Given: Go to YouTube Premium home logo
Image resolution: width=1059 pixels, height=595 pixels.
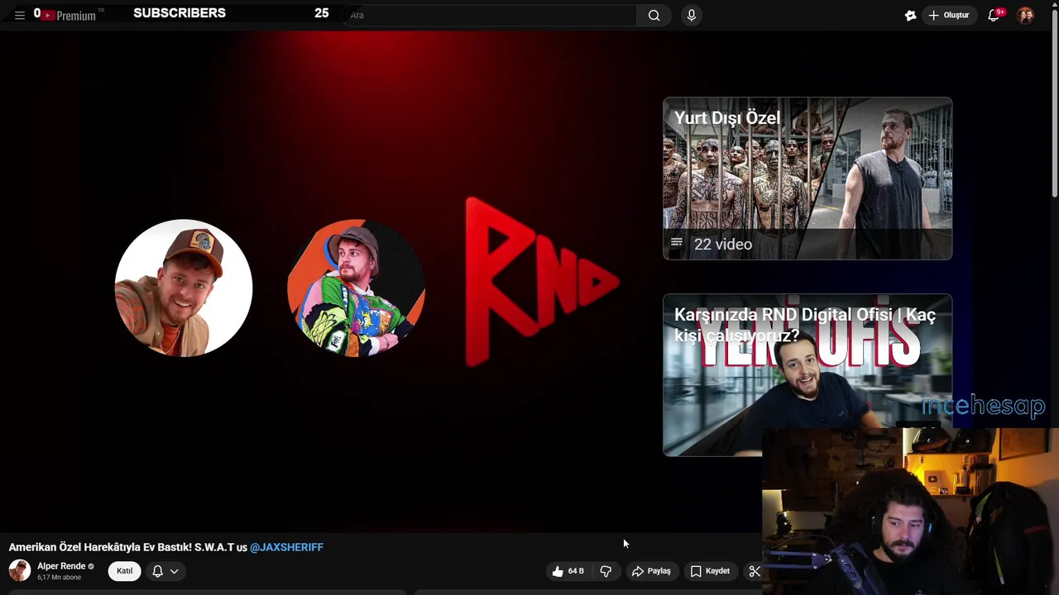Looking at the screenshot, I should point(69,15).
